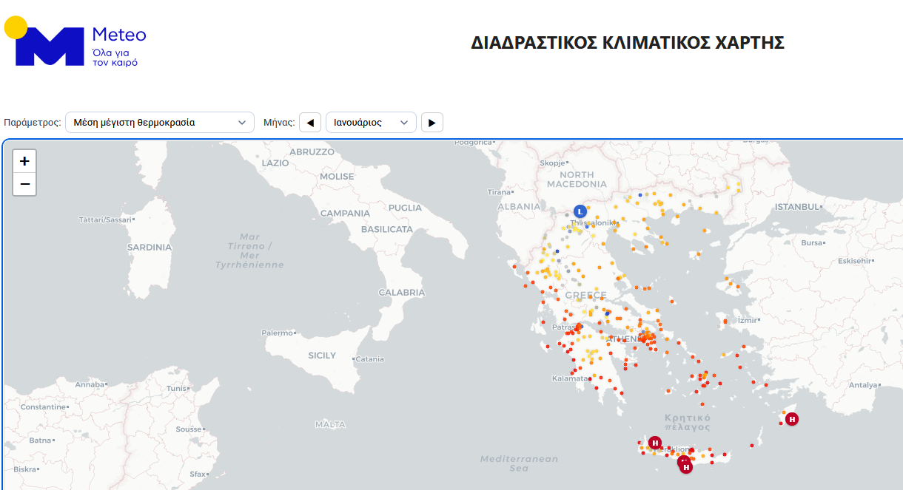
Task: Zoom out of the climate map
Action: tap(24, 184)
